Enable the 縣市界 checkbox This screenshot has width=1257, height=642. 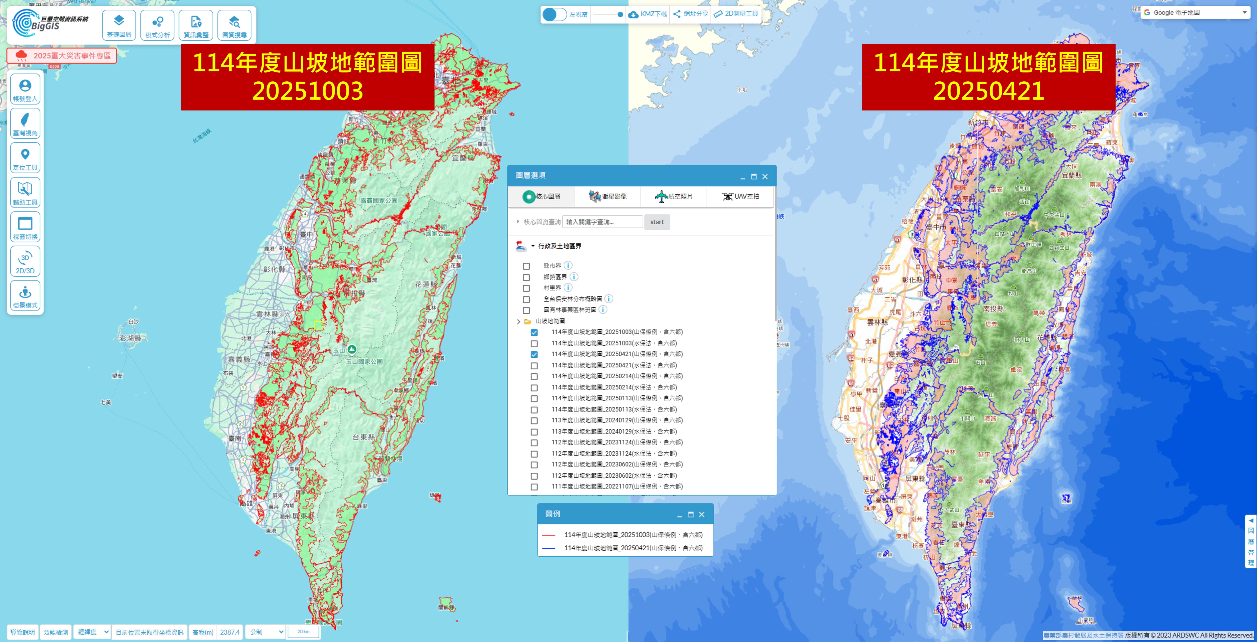coord(526,266)
